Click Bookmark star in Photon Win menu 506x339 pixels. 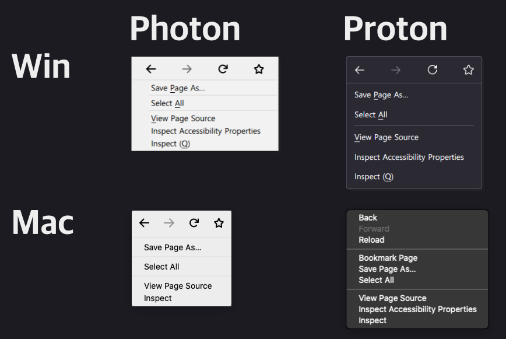point(259,69)
